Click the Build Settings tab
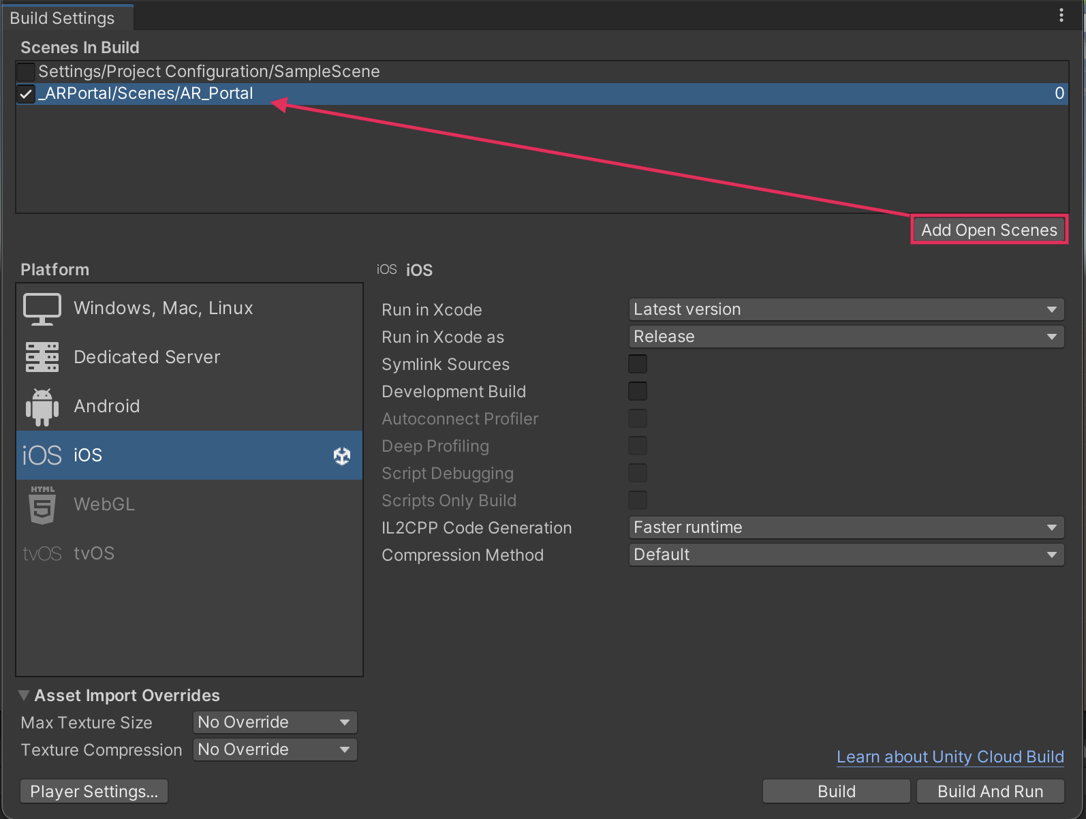Image resolution: width=1086 pixels, height=819 pixels. click(x=63, y=18)
